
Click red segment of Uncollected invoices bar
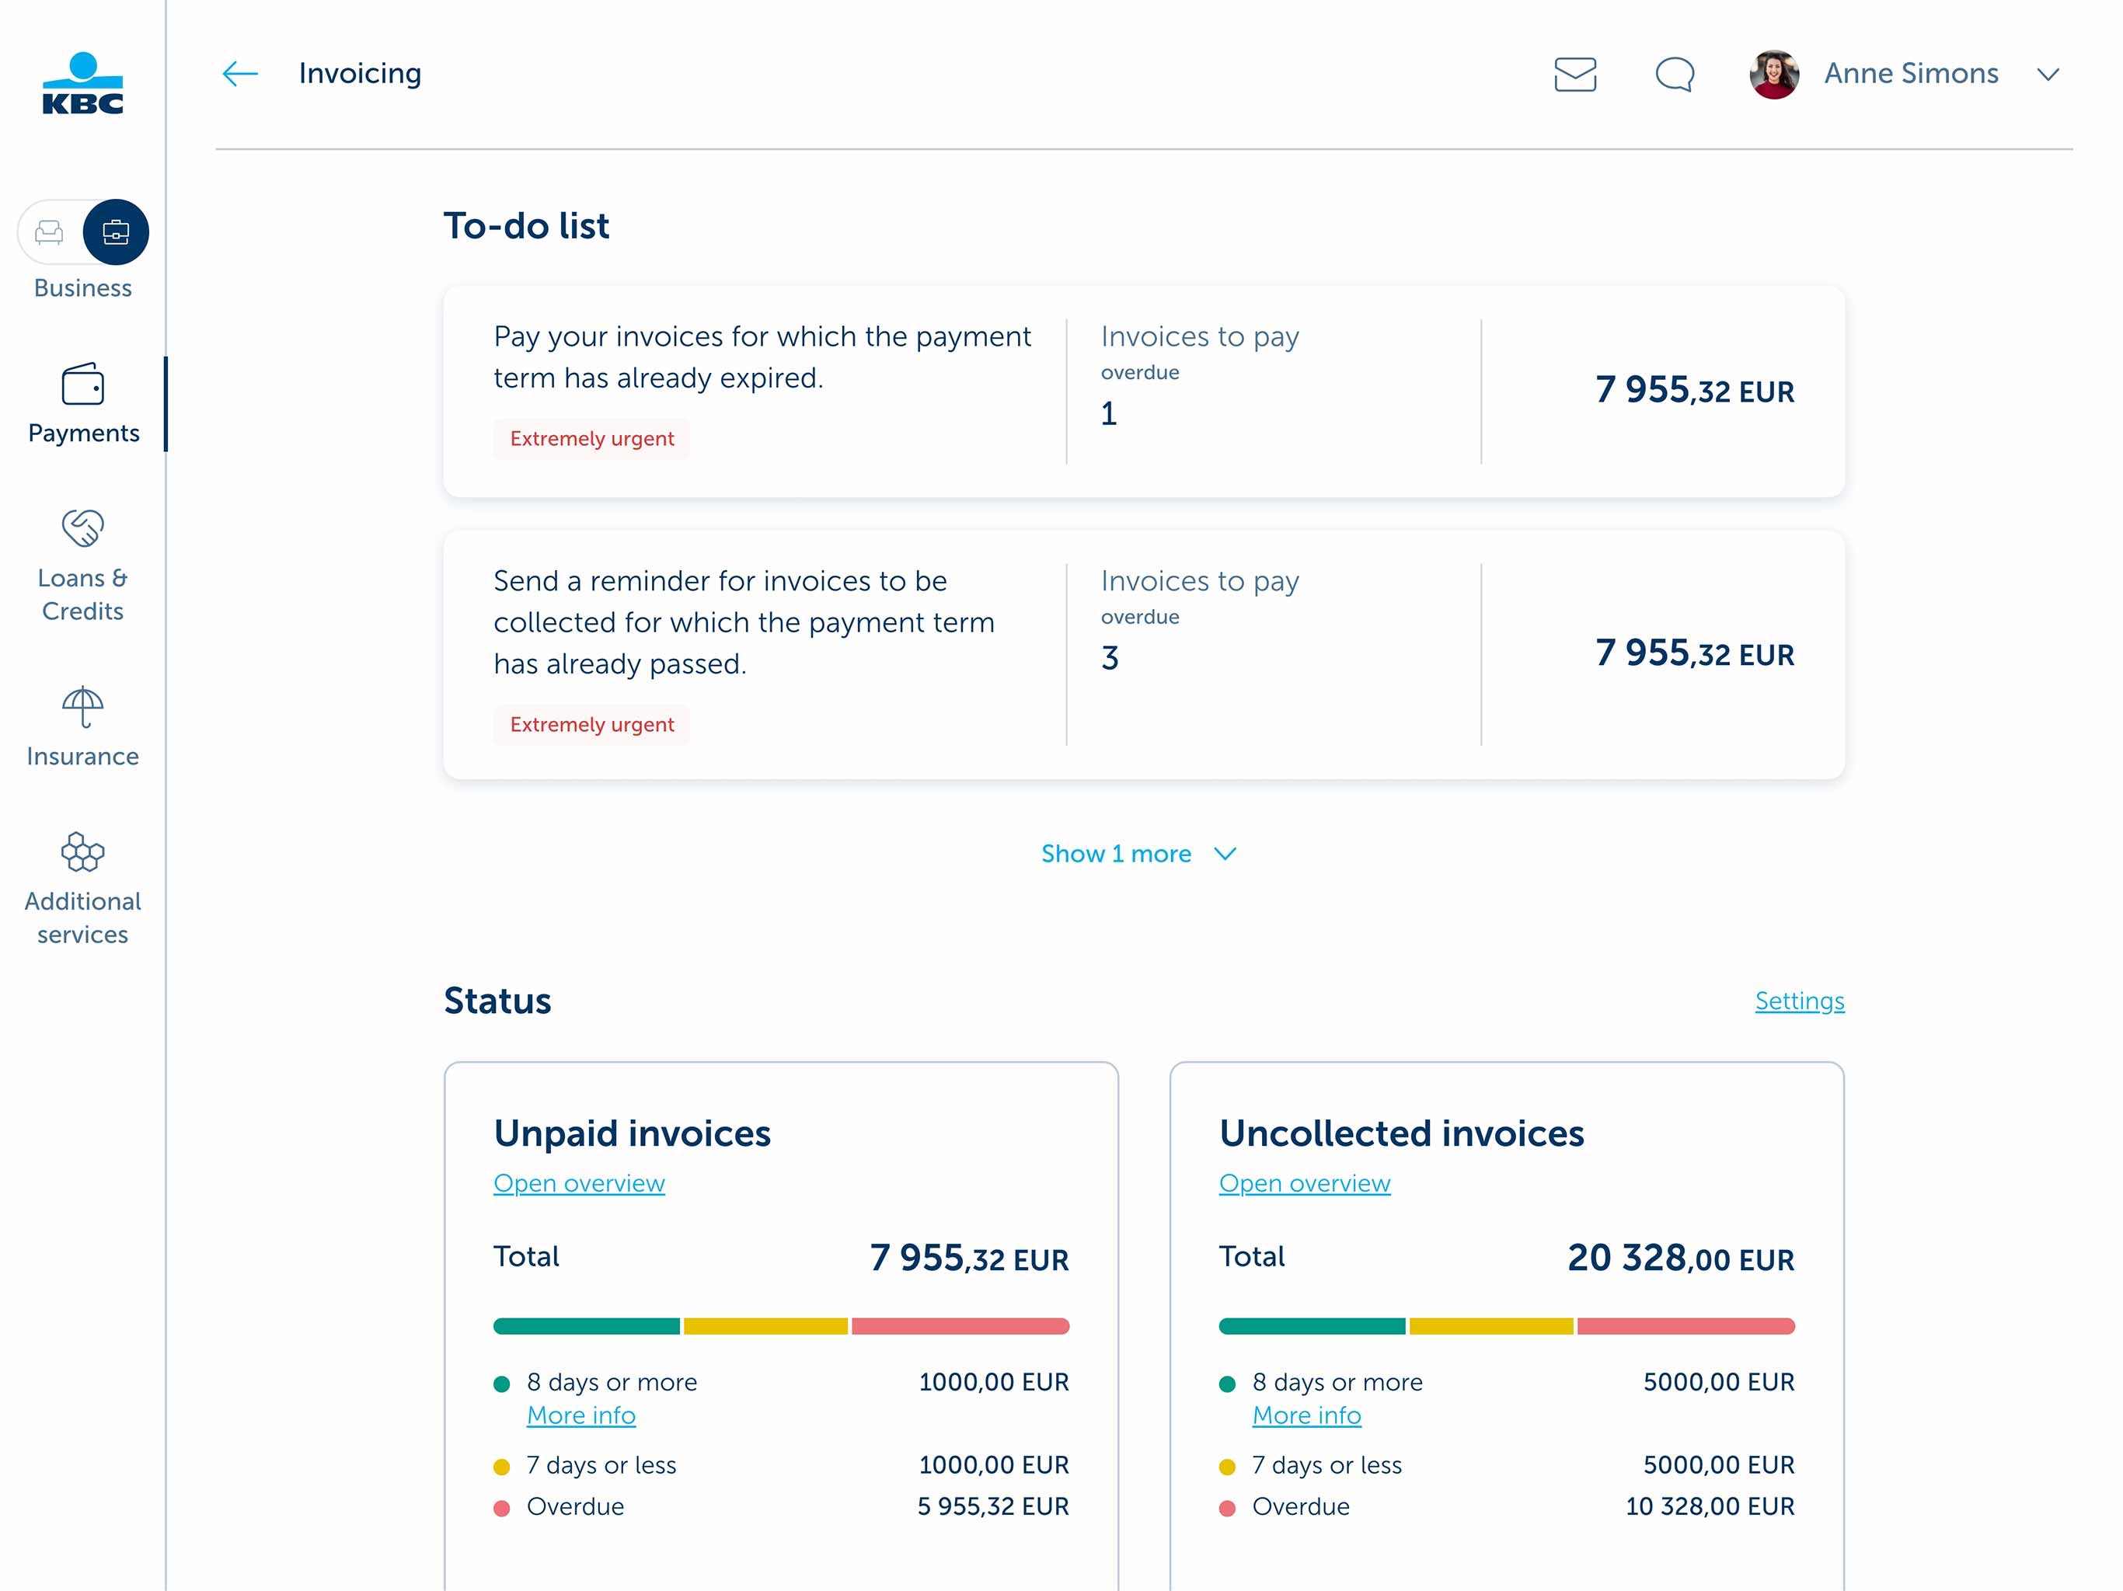click(1686, 1326)
